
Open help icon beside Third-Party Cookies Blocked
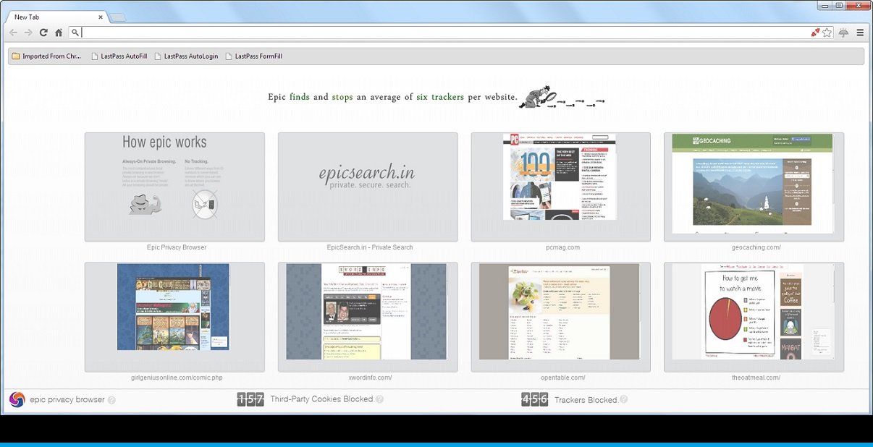(x=379, y=399)
